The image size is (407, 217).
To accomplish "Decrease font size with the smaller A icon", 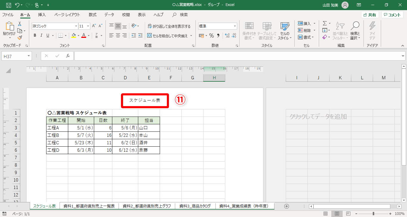I will coord(101,26).
